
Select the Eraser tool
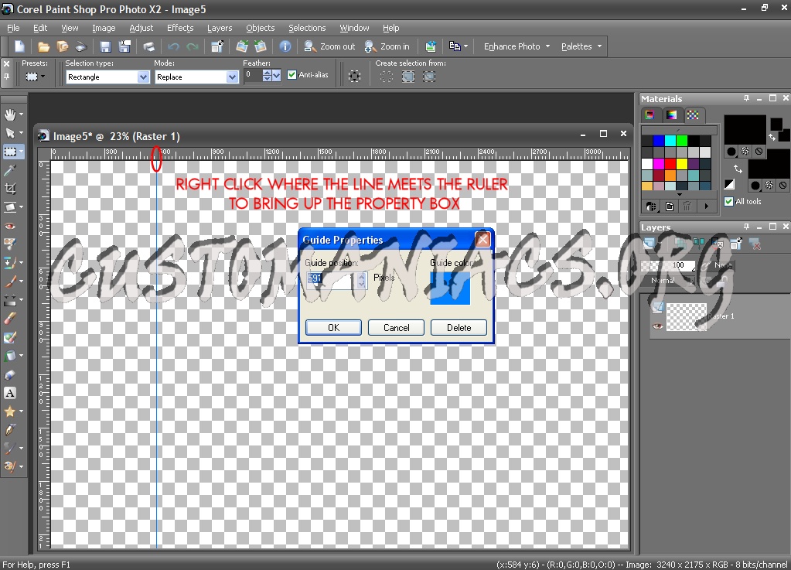point(9,319)
